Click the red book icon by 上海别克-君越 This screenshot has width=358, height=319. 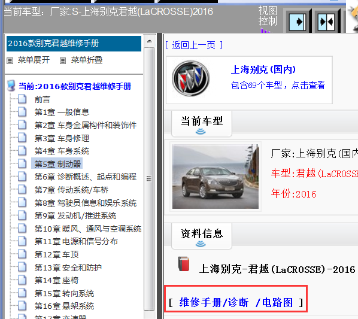[184, 264]
